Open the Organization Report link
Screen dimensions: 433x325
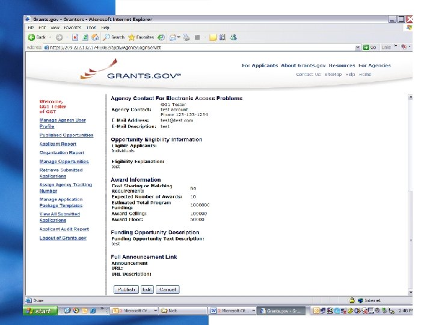[x=62, y=152]
